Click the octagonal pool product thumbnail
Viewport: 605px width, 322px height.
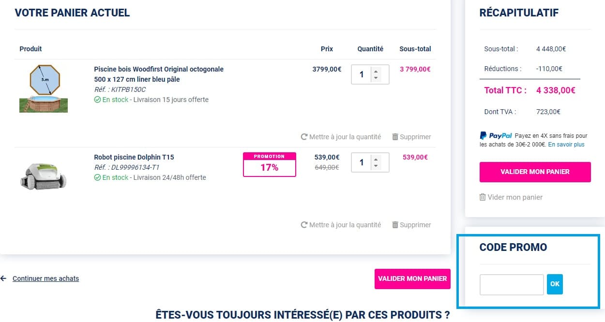click(x=44, y=87)
